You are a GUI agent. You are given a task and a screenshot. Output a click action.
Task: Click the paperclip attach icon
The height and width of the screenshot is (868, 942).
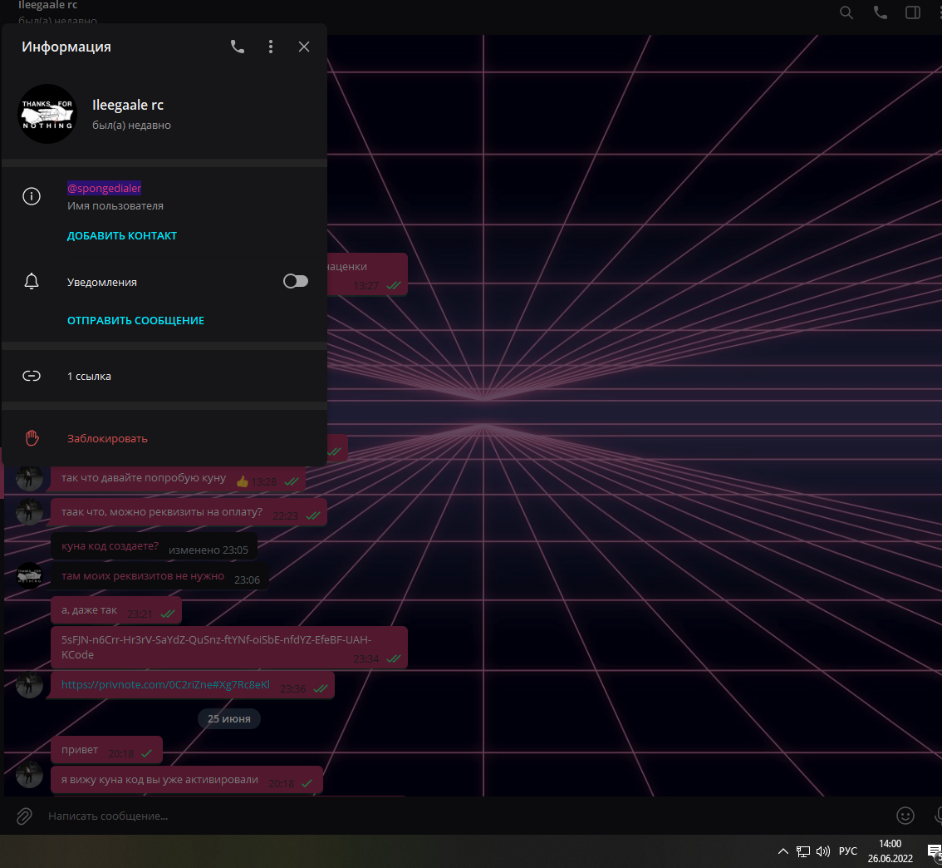pyautogui.click(x=24, y=816)
